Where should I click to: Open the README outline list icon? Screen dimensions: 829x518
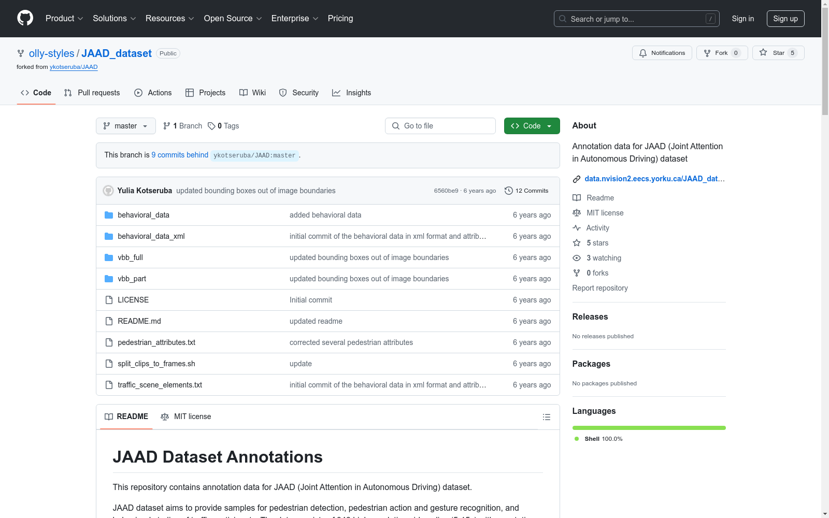[546, 417]
